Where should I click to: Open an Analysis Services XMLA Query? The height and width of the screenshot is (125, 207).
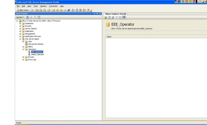click(44, 10)
